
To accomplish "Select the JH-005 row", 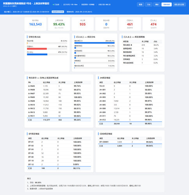I will coord(130,105).
